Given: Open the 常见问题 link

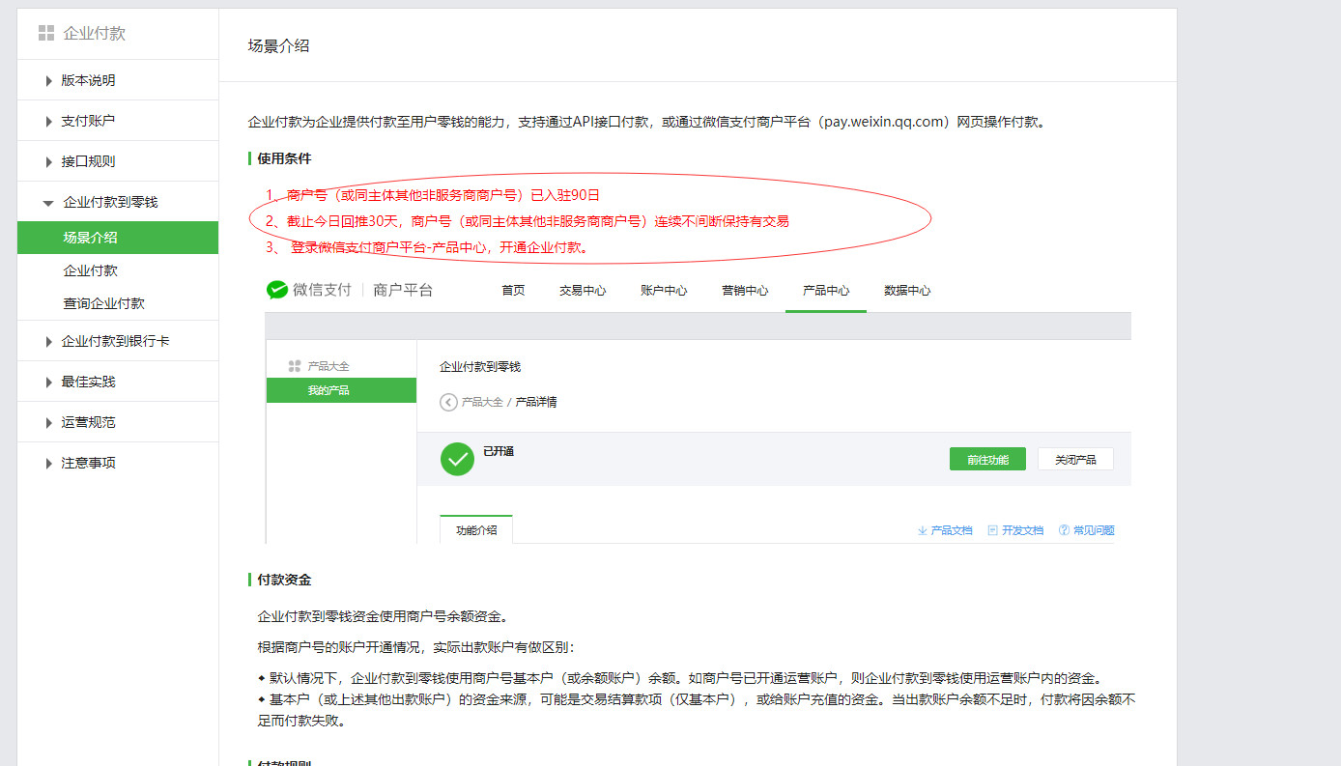Looking at the screenshot, I should pyautogui.click(x=1094, y=530).
